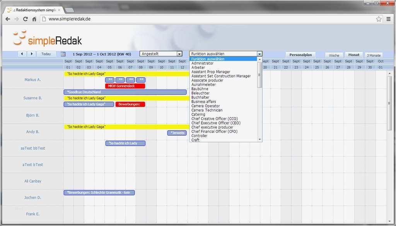Click the simpleRedak logo
This screenshot has height=226, width=396.
tap(47, 38)
